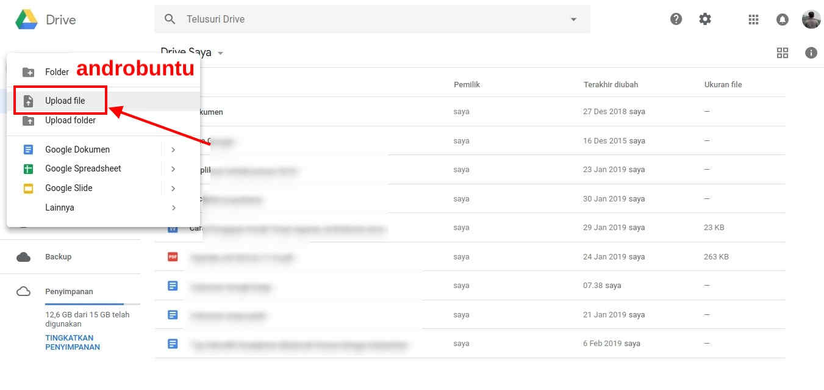
Task: Click the Penyimpanan cloud icon
Action: (x=23, y=291)
